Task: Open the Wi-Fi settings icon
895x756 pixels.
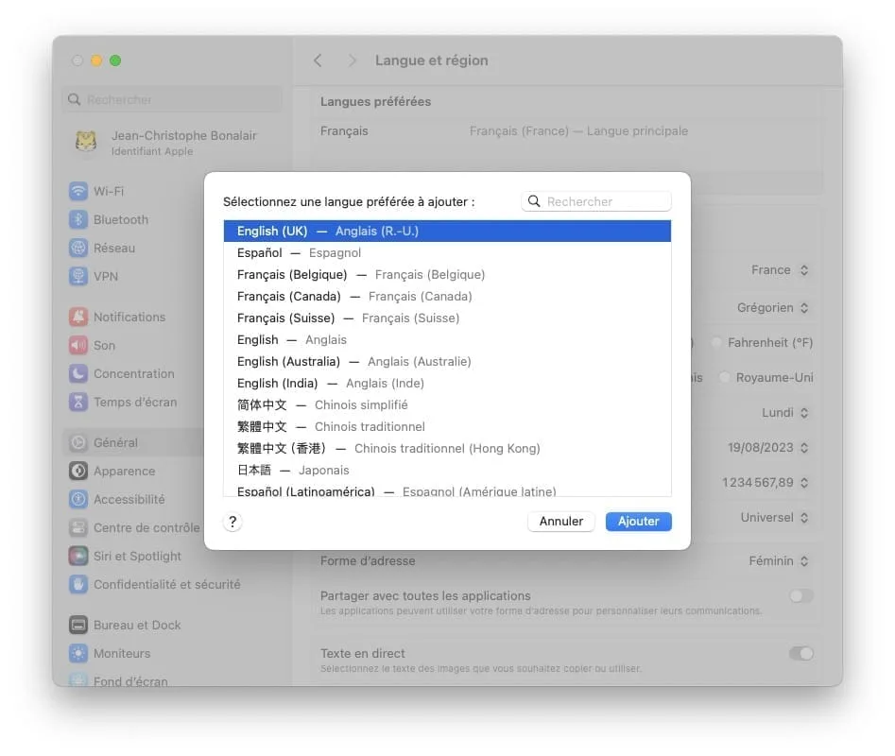Action: pos(77,191)
